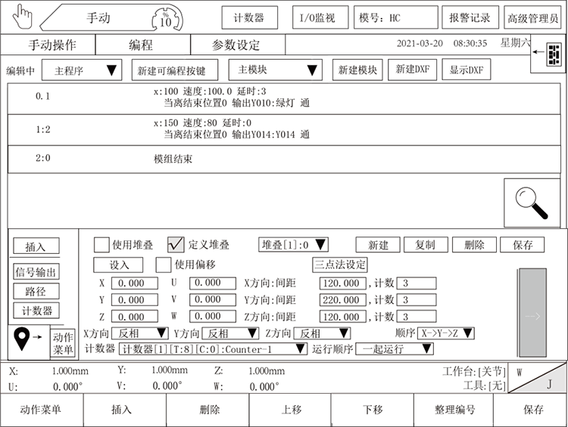Click the gray right-arrow panel button
This screenshot has width=568, height=427.
tap(532, 315)
